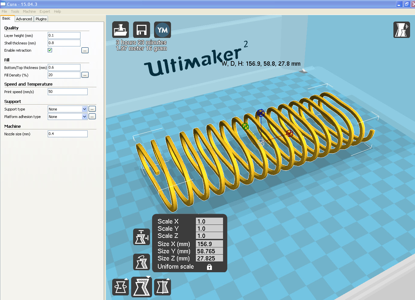The width and height of the screenshot is (415, 300).
Task: Click the Enable retraction ... settings button
Action: (x=85, y=50)
